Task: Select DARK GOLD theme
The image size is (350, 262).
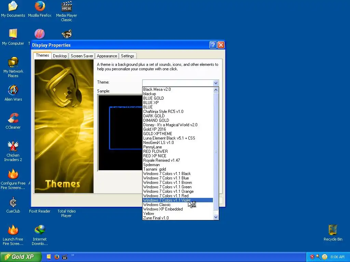Action: point(178,116)
